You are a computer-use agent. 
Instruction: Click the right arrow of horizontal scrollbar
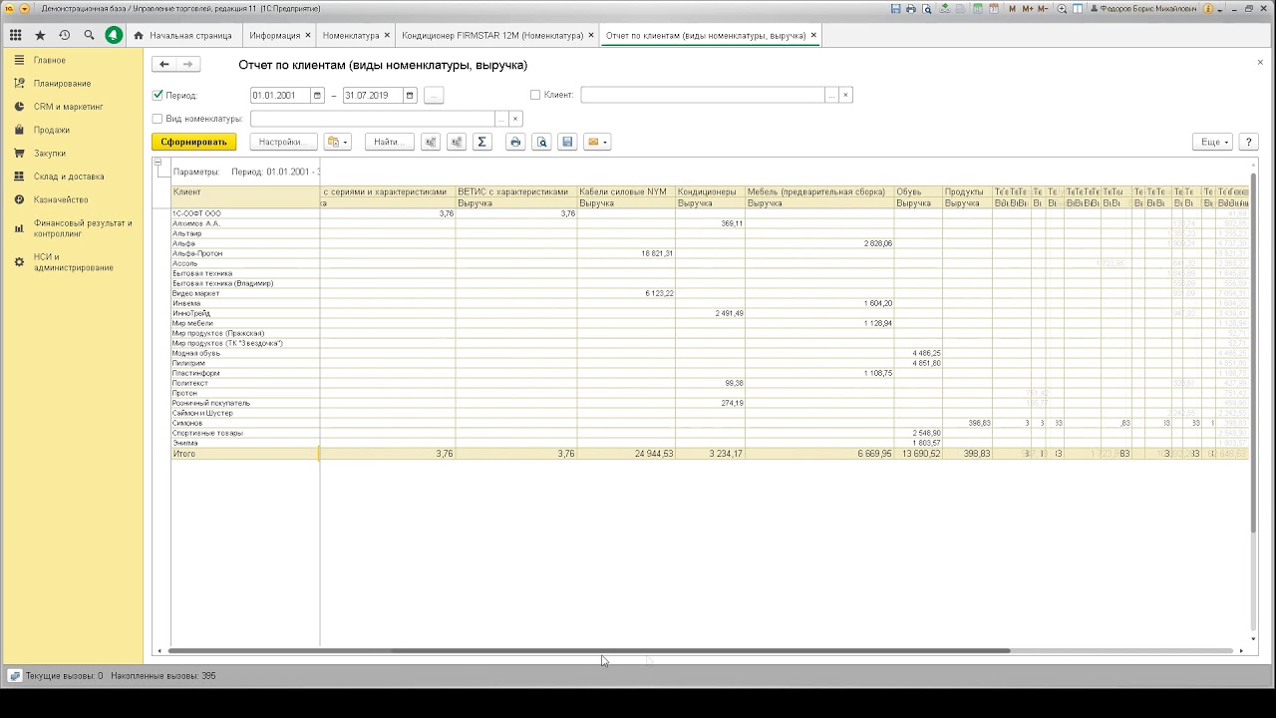(1241, 650)
